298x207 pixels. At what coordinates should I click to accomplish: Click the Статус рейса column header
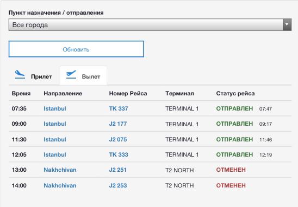235,93
